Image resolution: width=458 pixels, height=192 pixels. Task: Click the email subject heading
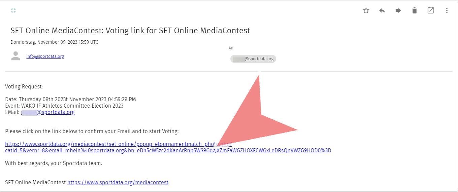(130, 31)
